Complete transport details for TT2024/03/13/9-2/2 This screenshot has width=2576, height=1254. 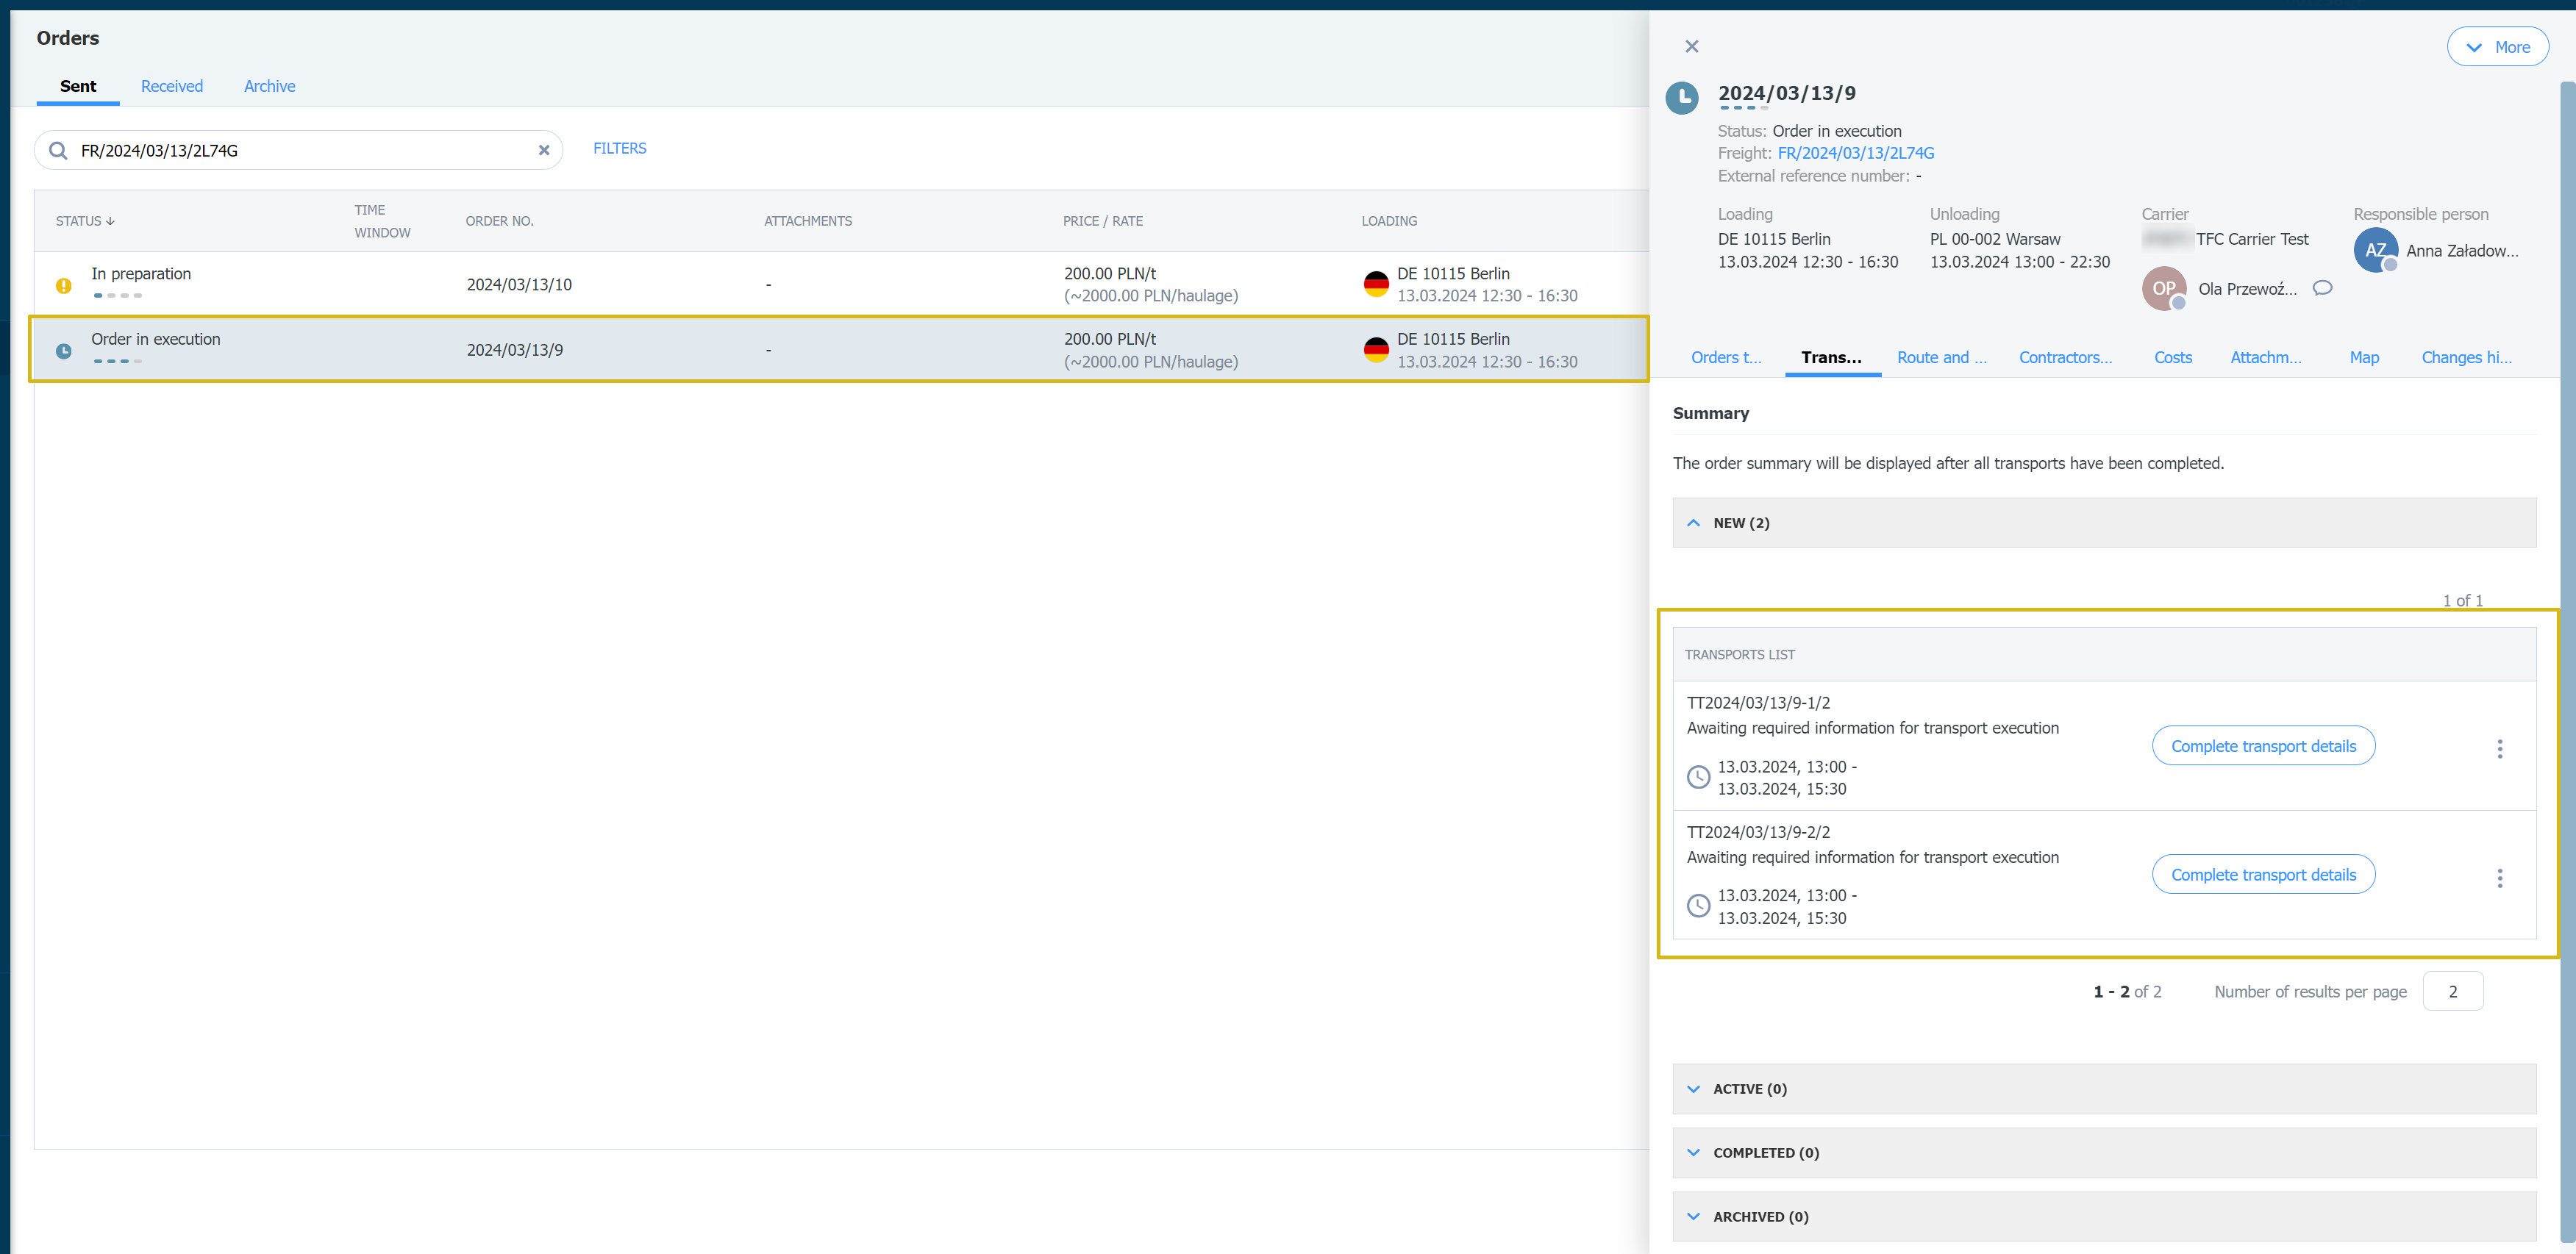pos(2263,874)
